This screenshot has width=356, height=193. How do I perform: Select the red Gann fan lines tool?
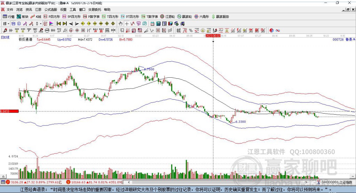pyautogui.click(x=128, y=31)
